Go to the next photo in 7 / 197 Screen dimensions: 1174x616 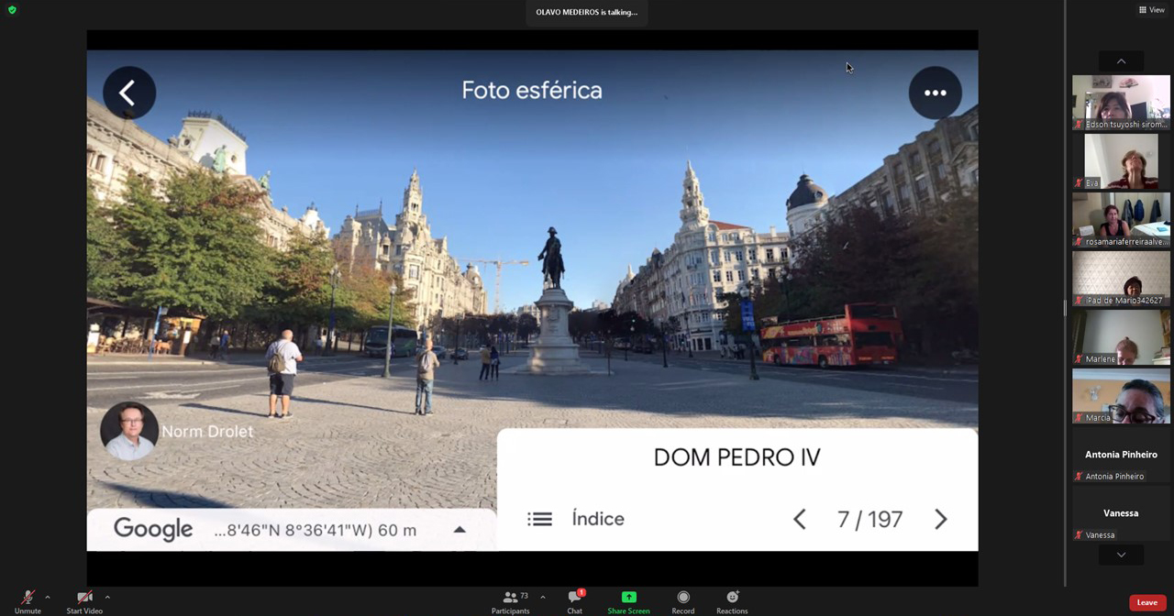coord(940,520)
